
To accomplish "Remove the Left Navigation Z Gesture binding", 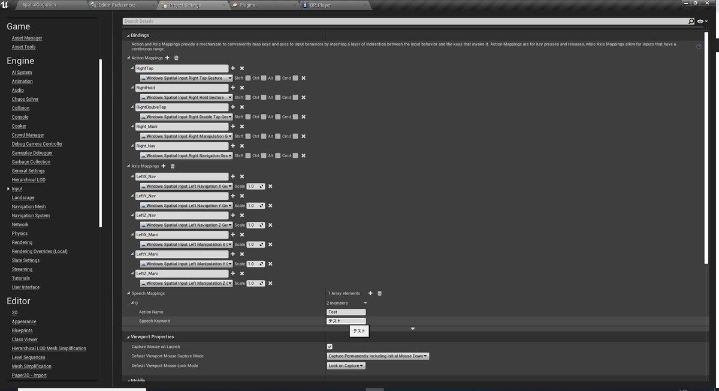I will [270, 225].
